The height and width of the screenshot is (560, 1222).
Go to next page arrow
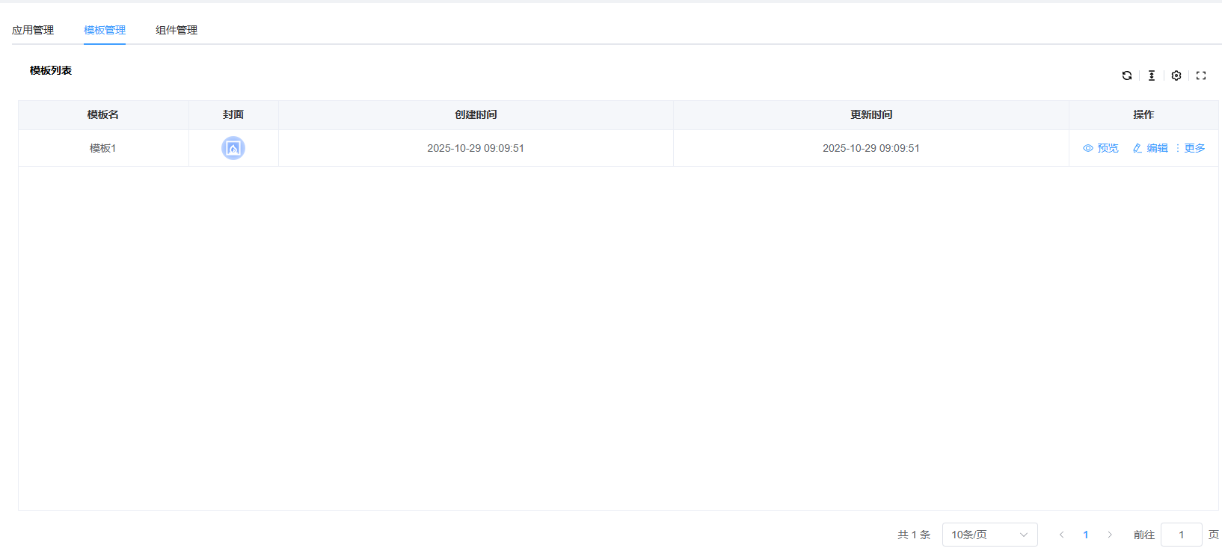[1110, 535]
